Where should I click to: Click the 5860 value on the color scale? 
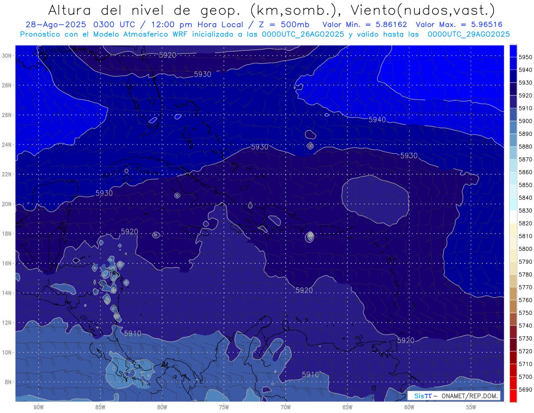(526, 172)
